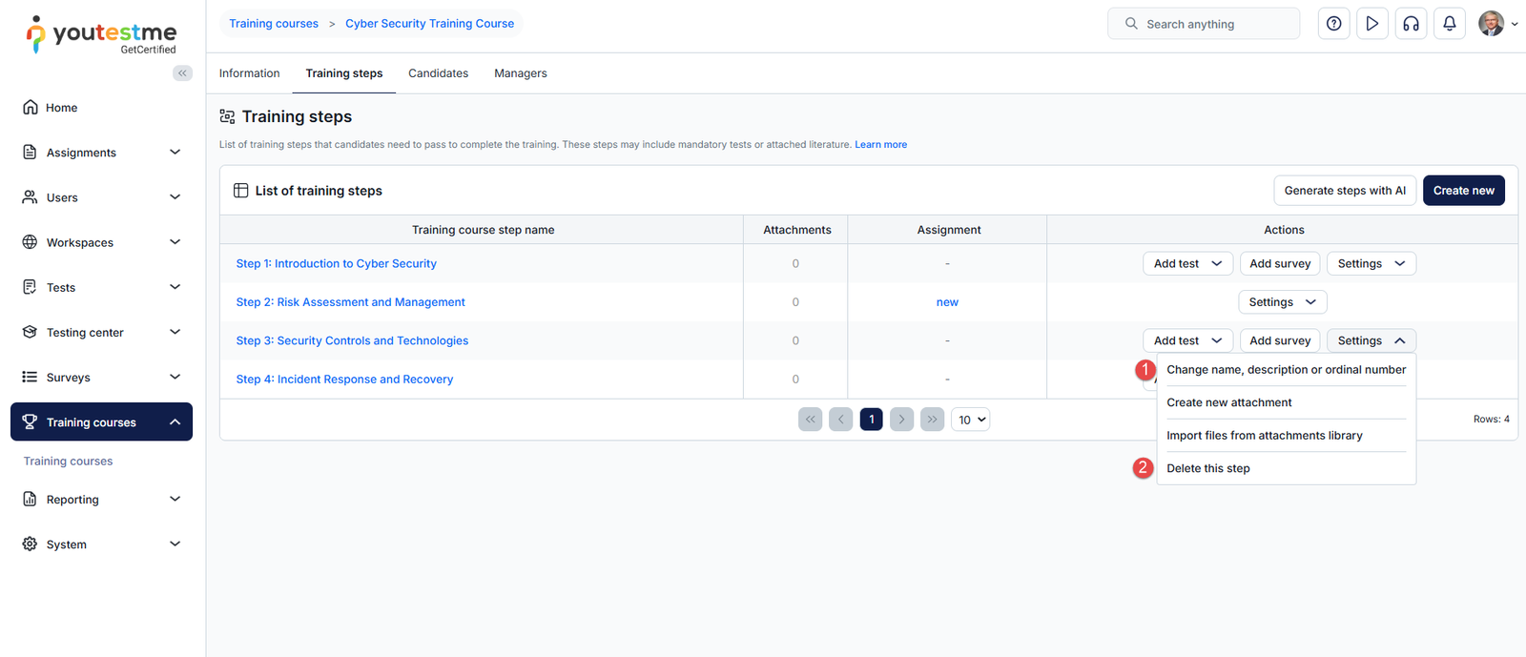This screenshot has height=657, width=1526.
Task: Click the play video tutorial icon
Action: [x=1371, y=24]
